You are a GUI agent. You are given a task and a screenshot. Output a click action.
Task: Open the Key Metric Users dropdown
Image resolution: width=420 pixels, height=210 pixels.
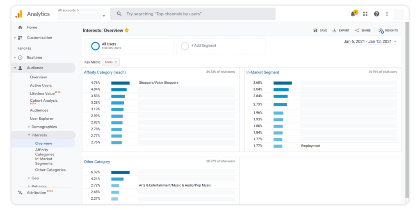coord(111,62)
